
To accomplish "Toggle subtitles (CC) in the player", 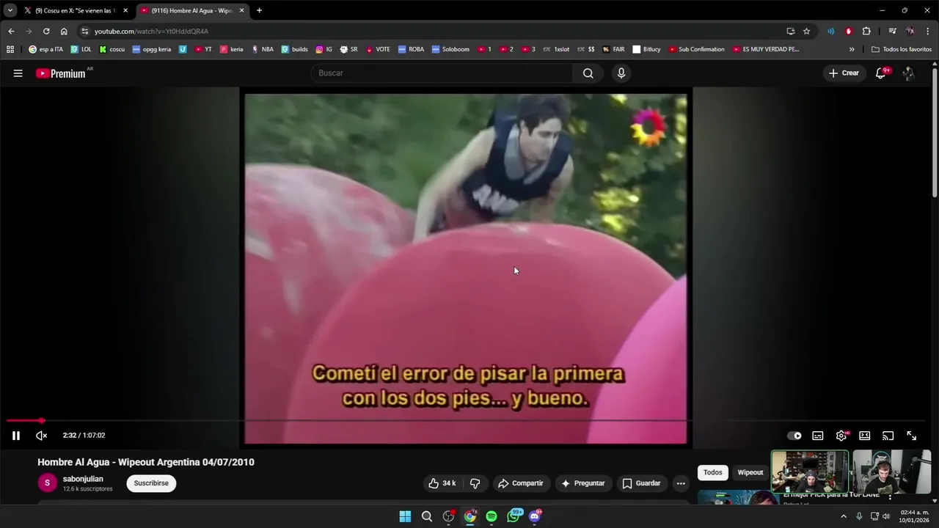I will [x=818, y=436].
